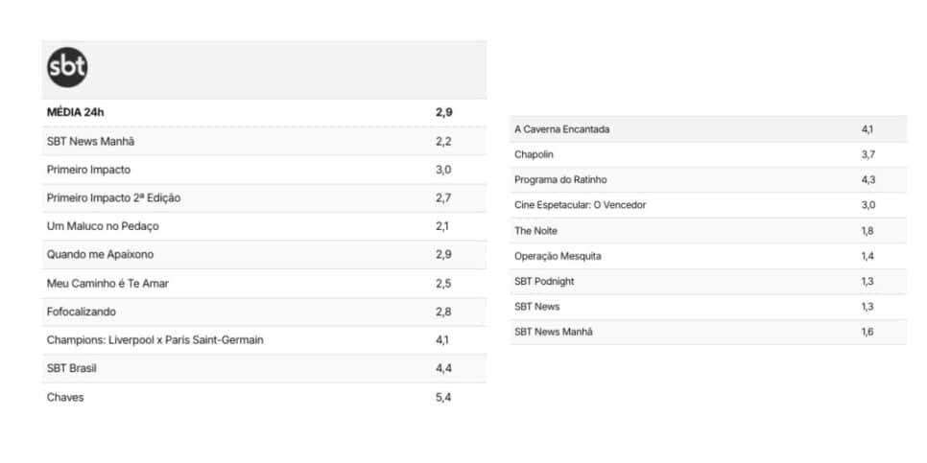This screenshot has width=927, height=463.
Task: Select the Quando me Apaixono row
Action: [x=264, y=255]
